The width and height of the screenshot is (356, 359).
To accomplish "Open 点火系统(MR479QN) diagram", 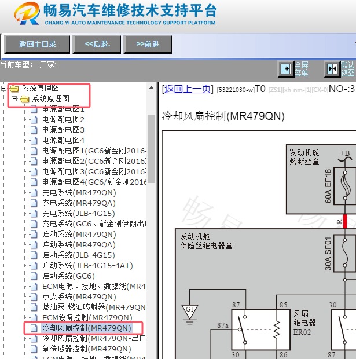I will [79, 296].
